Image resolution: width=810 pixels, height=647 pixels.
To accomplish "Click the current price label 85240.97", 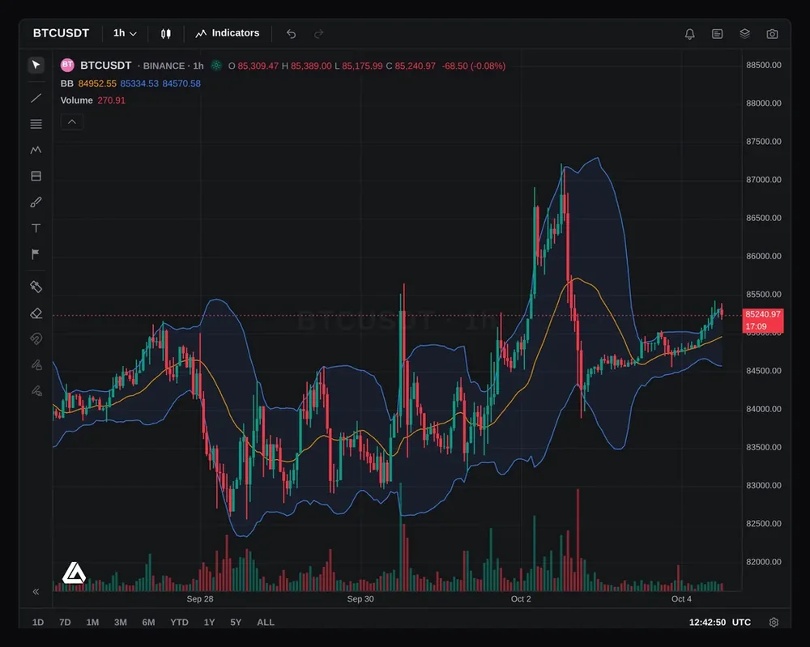I will [763, 314].
